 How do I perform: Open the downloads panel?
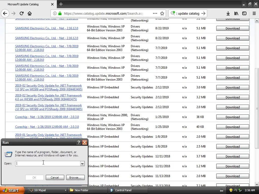[228, 14]
